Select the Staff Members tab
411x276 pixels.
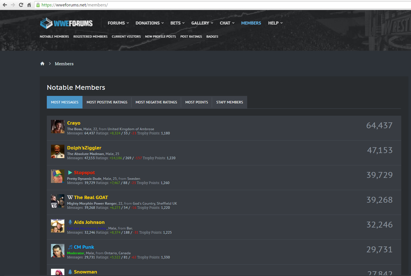click(x=229, y=102)
